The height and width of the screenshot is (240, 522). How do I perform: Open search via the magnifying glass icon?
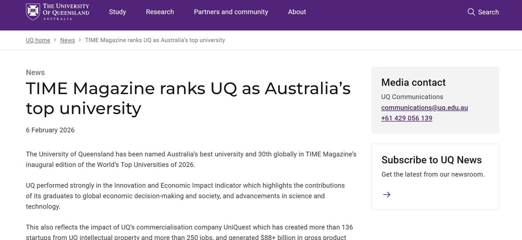pos(471,12)
